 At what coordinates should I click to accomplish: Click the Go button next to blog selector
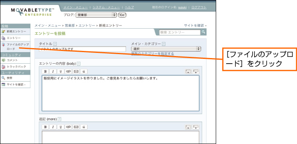point(122,15)
